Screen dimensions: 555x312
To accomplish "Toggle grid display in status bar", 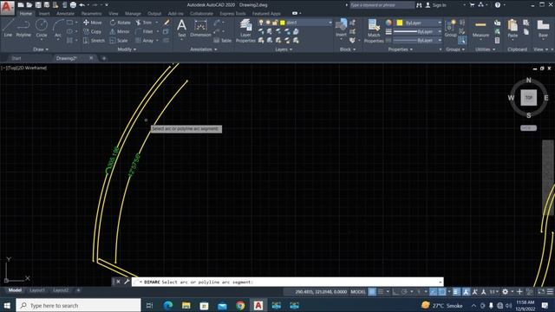I will (372, 292).
